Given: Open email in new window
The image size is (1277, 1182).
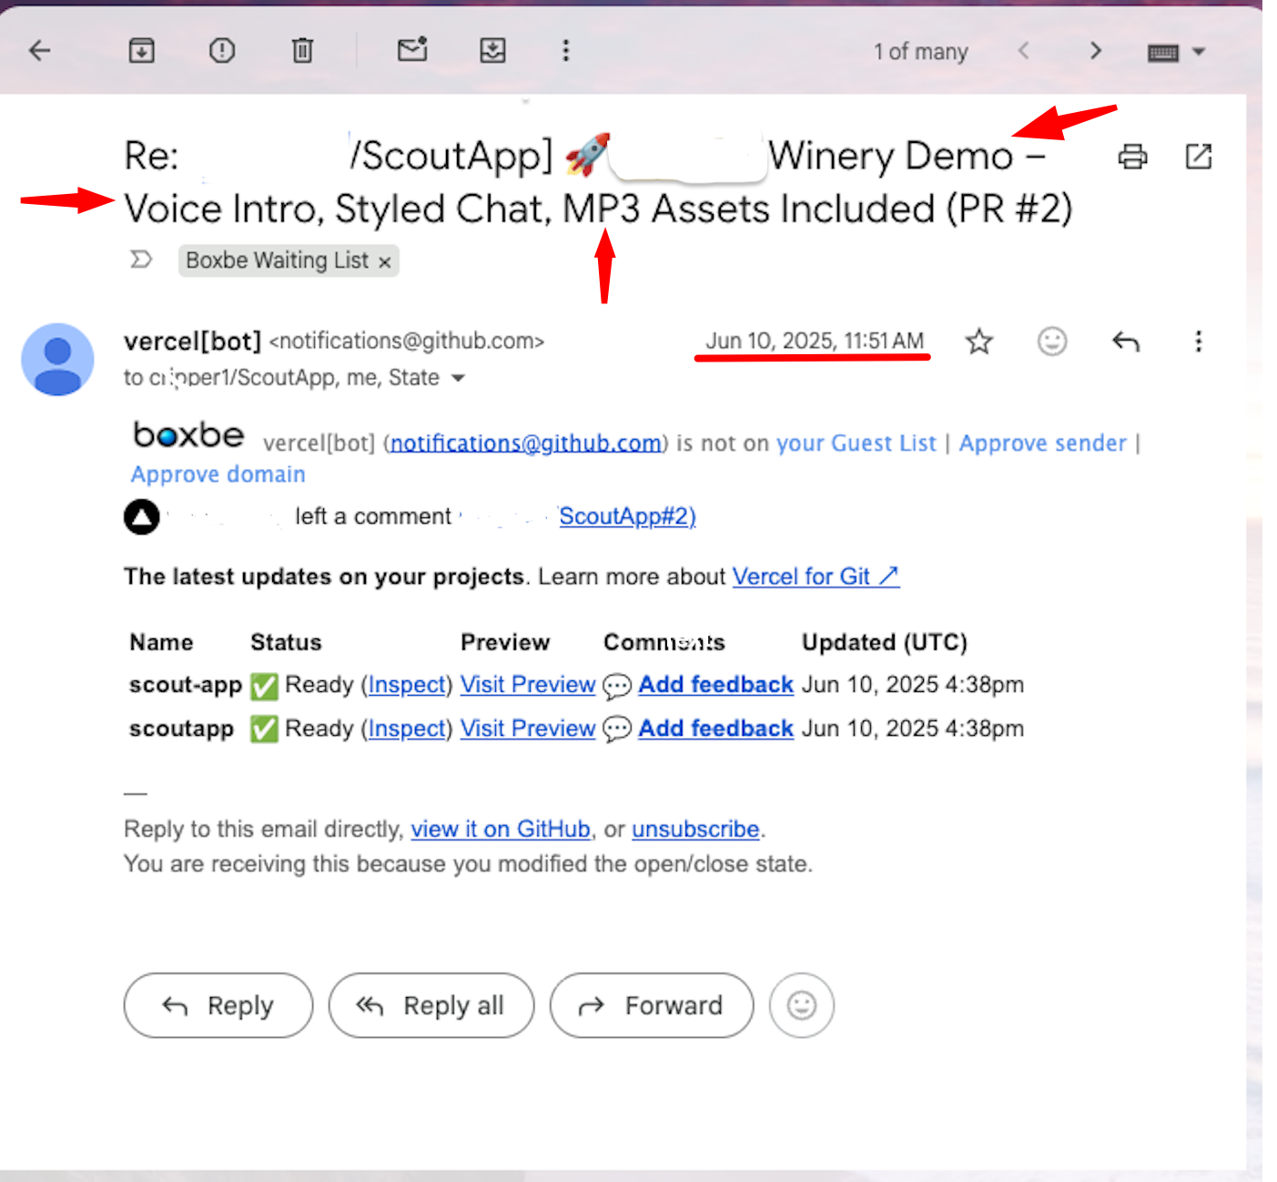Looking at the screenshot, I should coord(1199,157).
